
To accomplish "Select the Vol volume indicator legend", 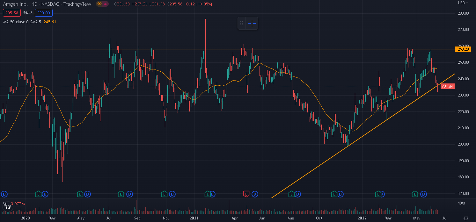I will (x=6, y=204).
